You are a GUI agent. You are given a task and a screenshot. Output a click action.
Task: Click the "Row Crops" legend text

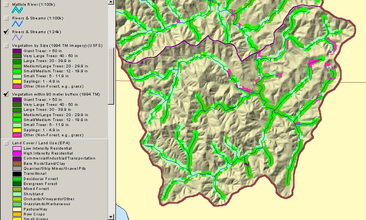34,214
